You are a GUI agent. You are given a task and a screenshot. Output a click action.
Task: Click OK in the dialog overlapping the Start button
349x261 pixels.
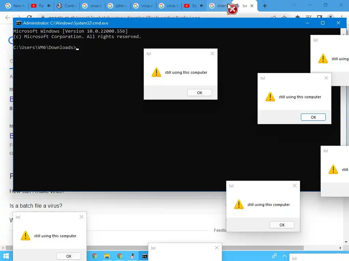(69, 256)
